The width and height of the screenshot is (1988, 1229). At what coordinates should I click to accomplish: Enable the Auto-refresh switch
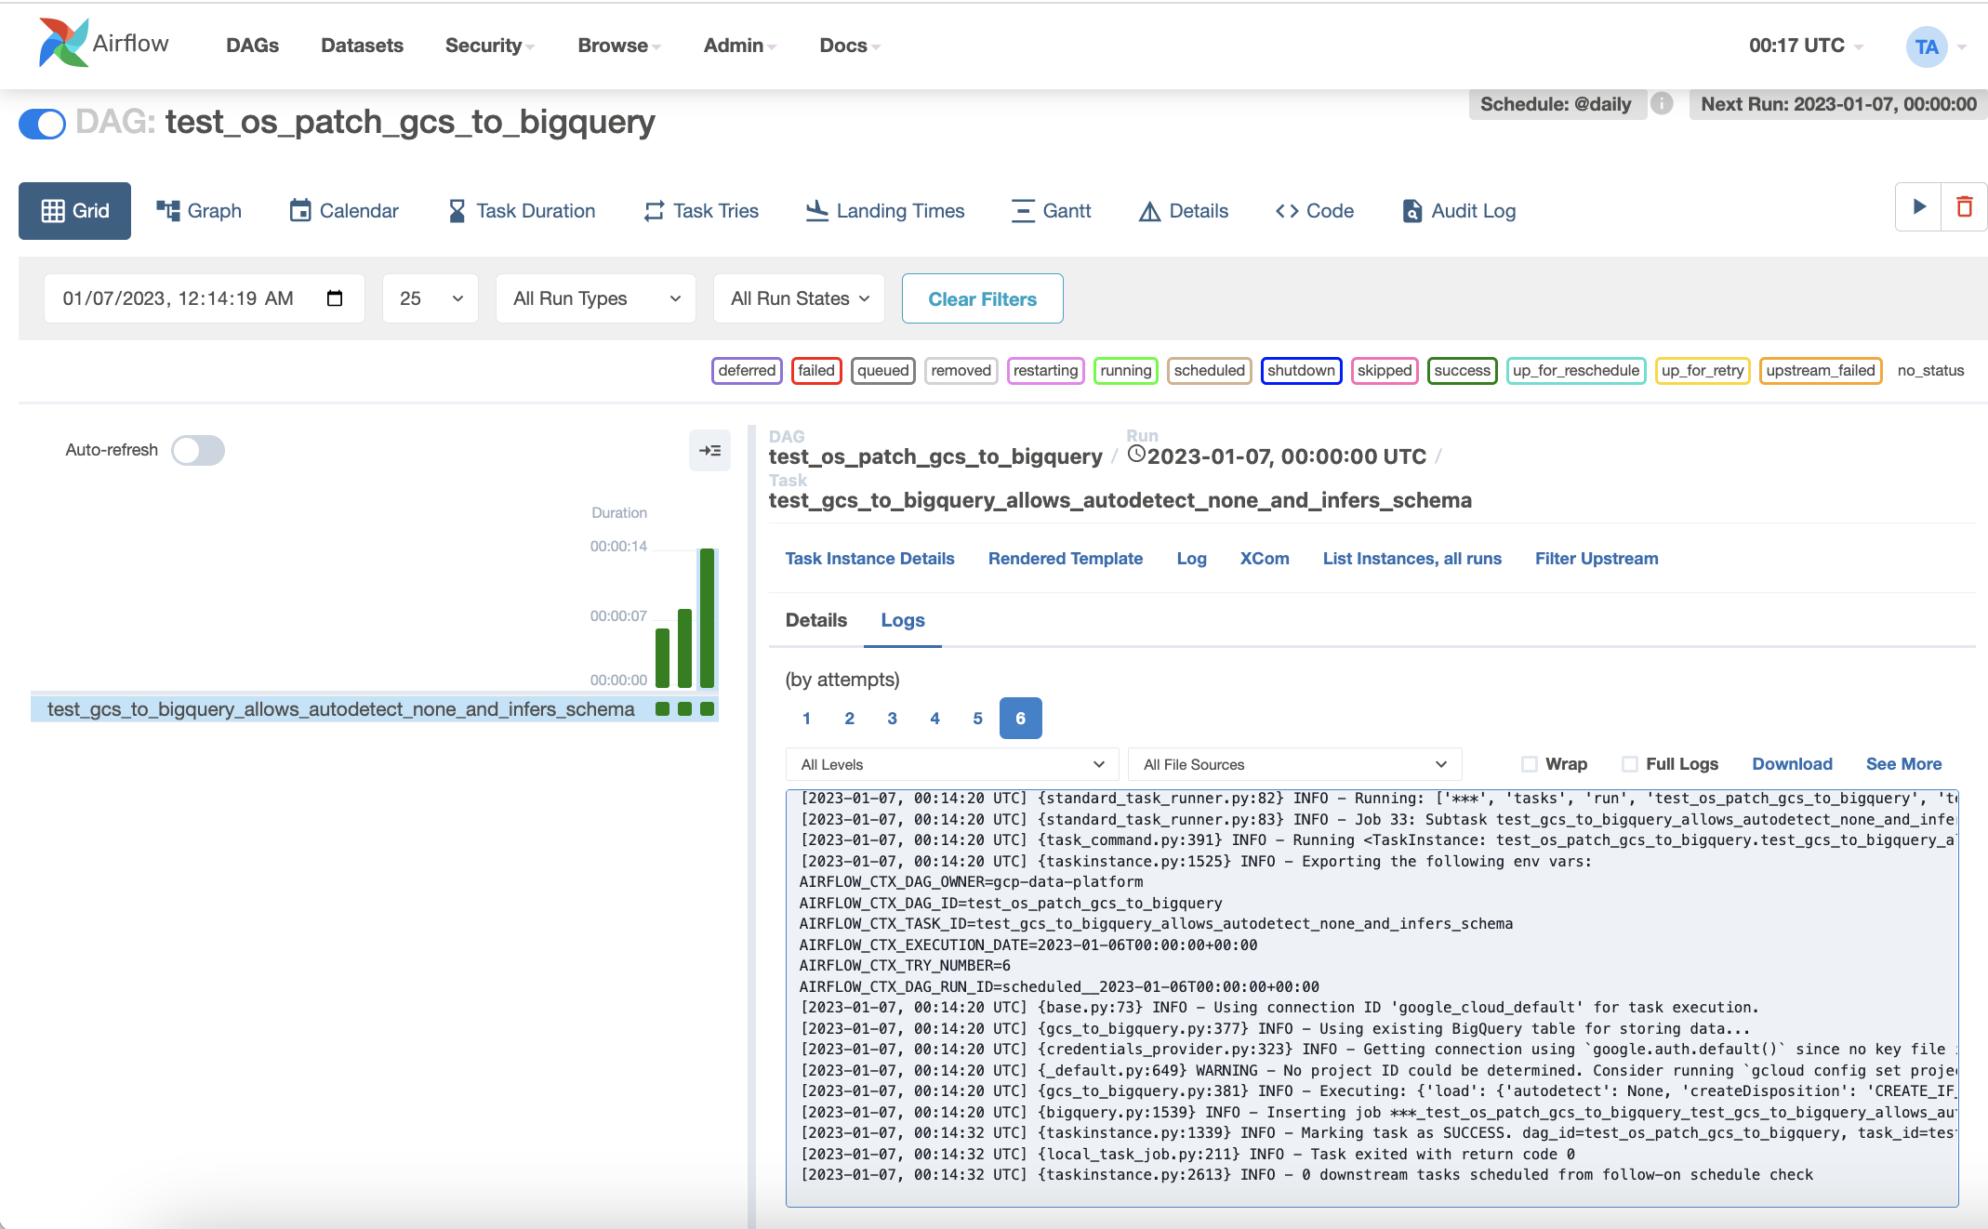(198, 451)
